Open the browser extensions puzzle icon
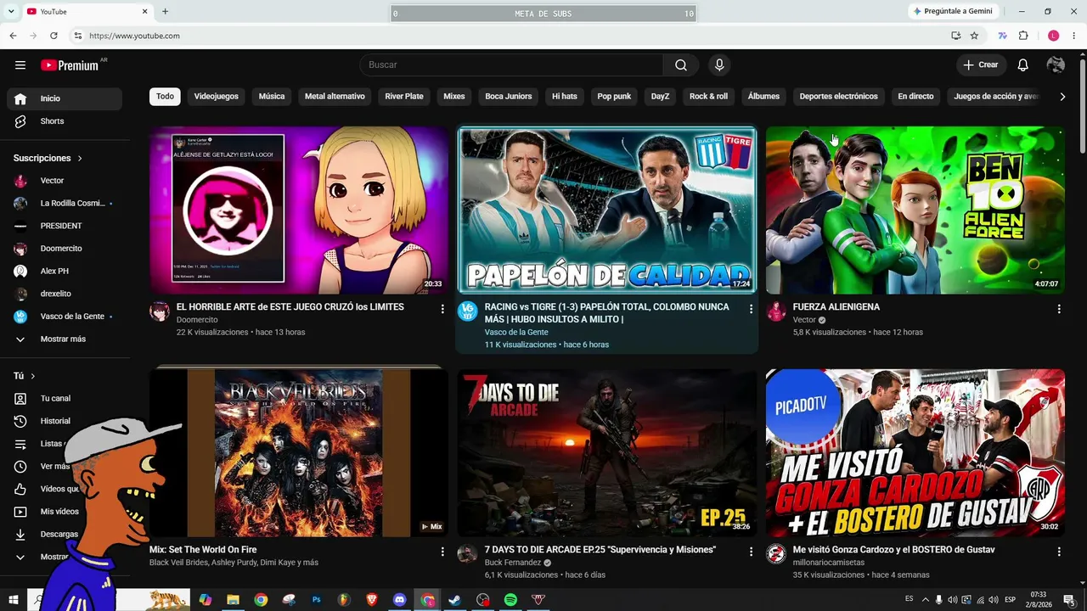This screenshot has width=1087, height=611. [1023, 36]
